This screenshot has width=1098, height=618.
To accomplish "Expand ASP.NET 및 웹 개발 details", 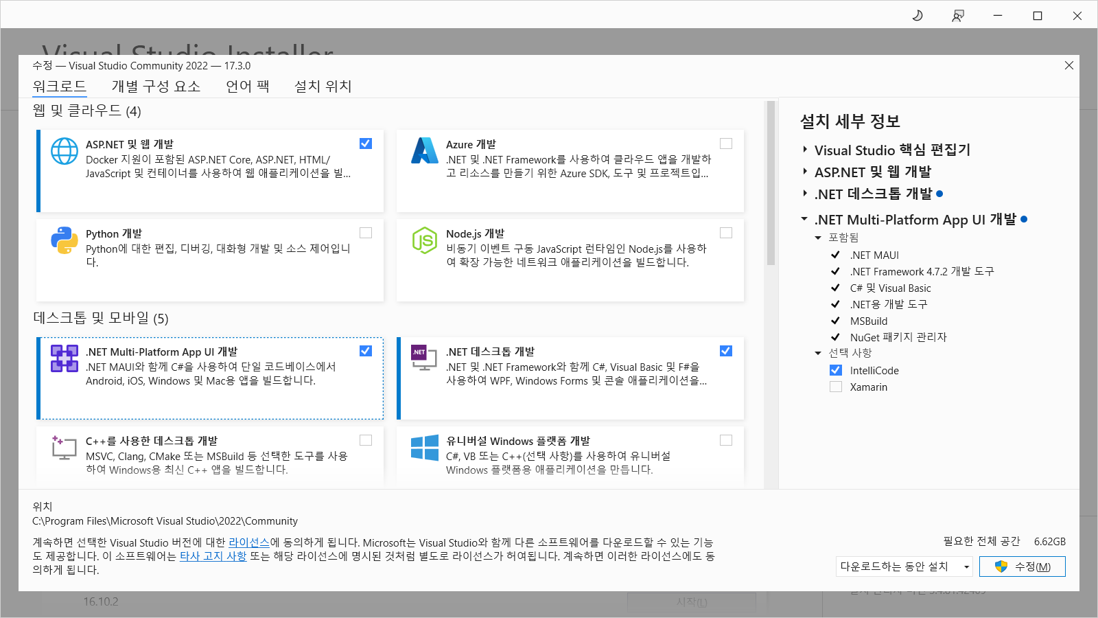I will click(805, 172).
